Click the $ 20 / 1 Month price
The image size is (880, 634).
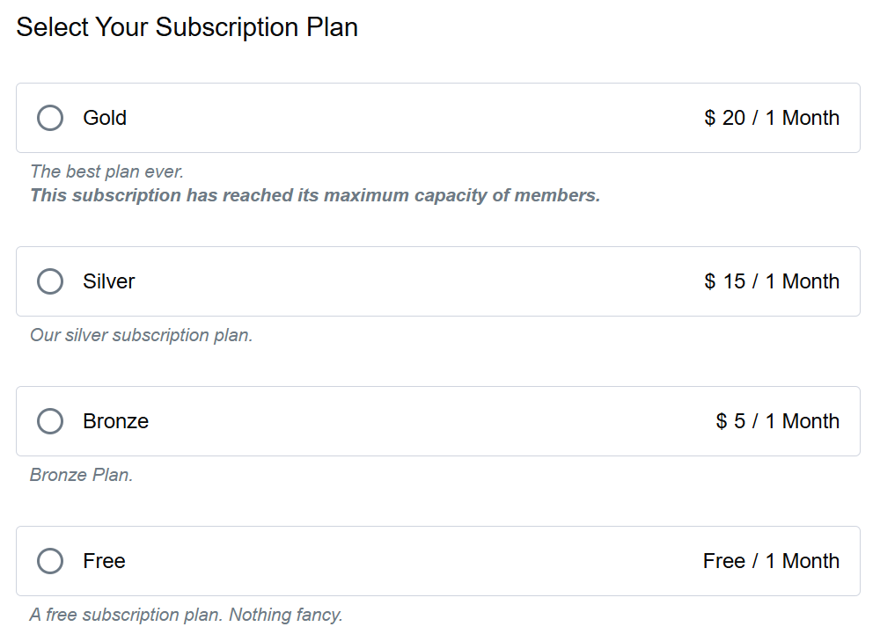(x=773, y=117)
